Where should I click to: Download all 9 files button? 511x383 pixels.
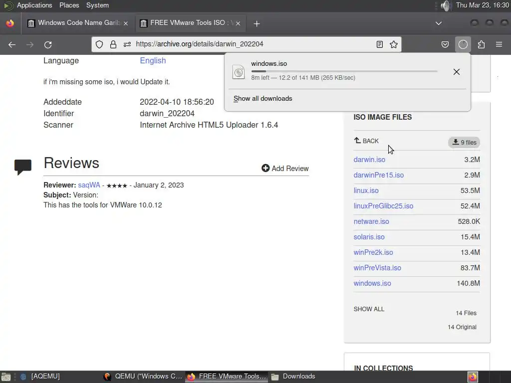(464, 142)
